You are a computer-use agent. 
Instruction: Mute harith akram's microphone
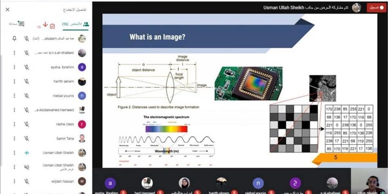click(x=26, y=81)
